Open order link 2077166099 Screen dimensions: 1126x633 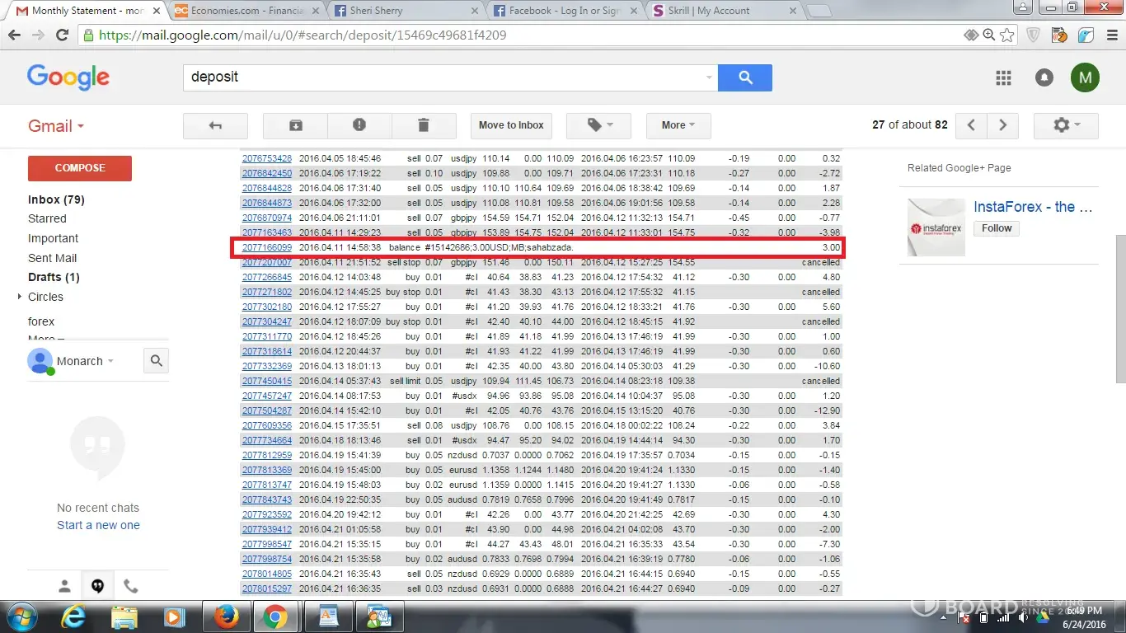pyautogui.click(x=266, y=247)
